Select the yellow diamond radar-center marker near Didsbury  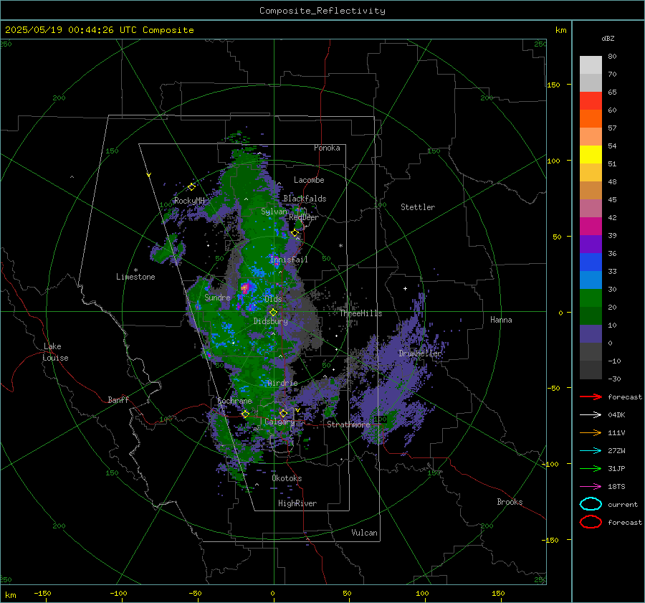(273, 313)
